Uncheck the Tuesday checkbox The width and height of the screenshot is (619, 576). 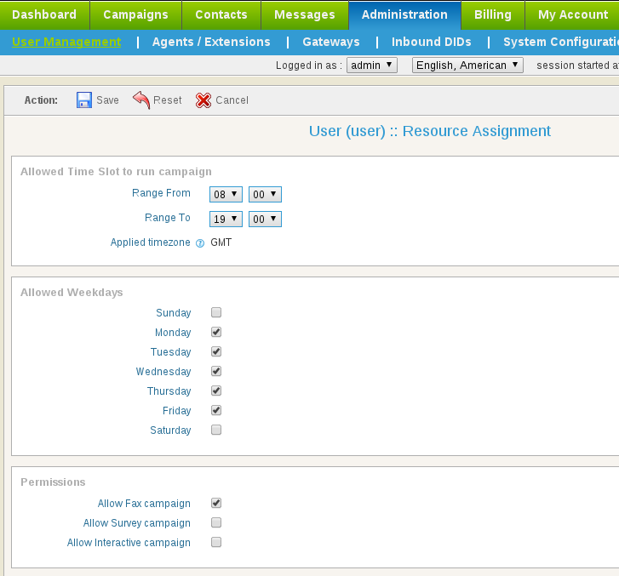point(216,351)
